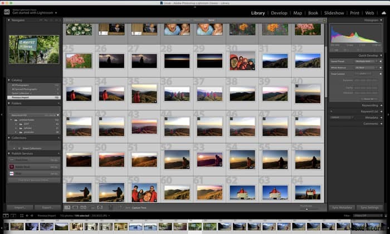Viewport: 390px width, 234px height.
Task: Add collection with Collections plus icon
Action: pyautogui.click(x=58, y=138)
